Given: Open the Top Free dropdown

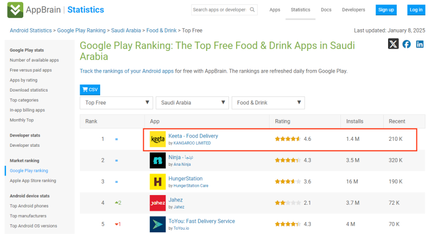Looking at the screenshot, I should tap(116, 103).
